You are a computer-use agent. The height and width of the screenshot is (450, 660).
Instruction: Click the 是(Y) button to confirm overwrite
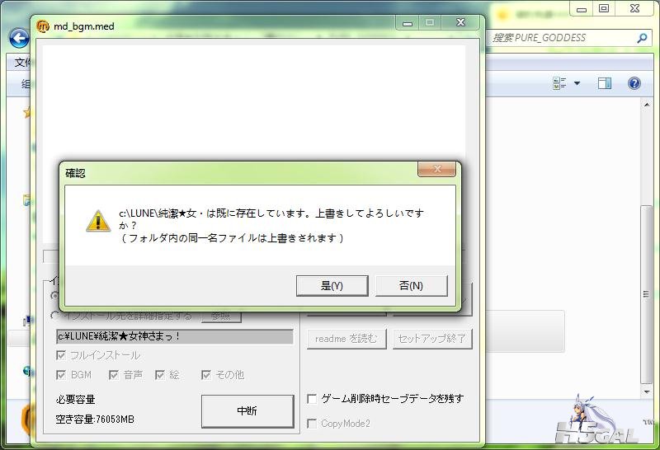click(332, 286)
